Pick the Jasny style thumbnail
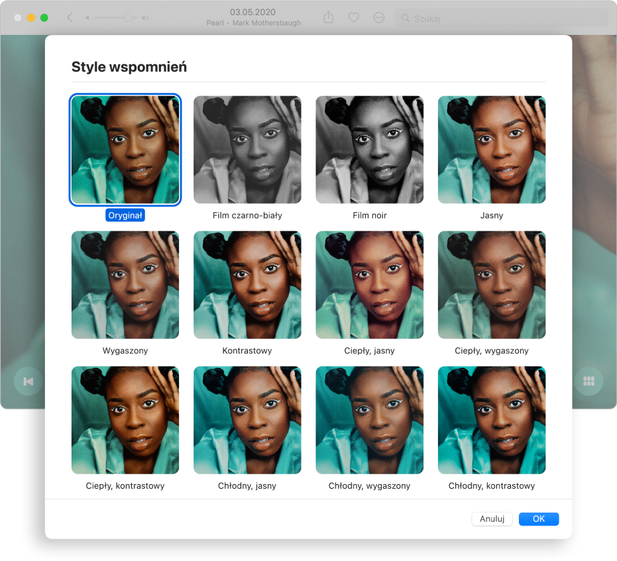 492,150
